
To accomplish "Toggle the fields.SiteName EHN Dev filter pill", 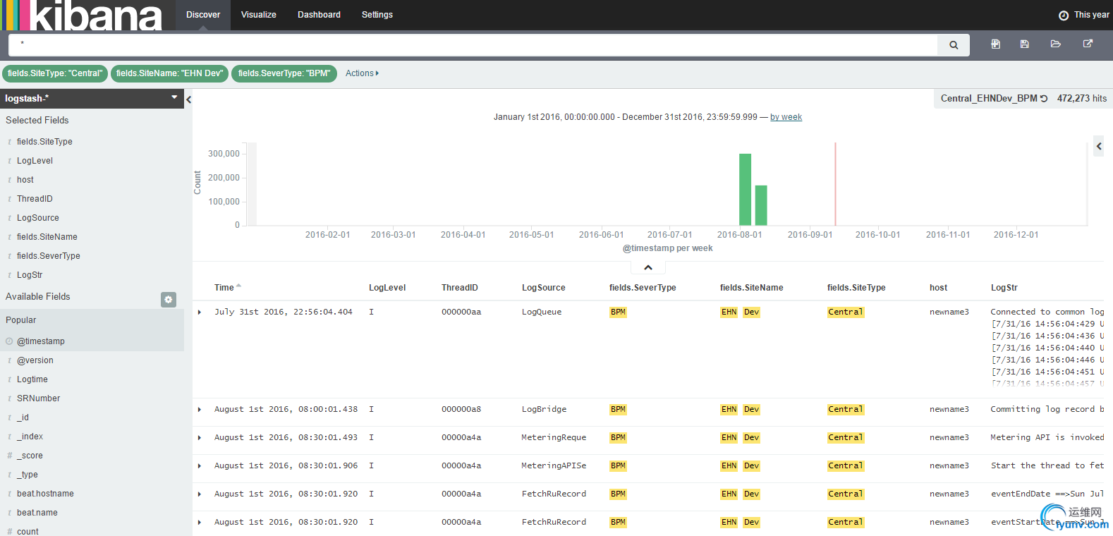I will click(x=169, y=73).
